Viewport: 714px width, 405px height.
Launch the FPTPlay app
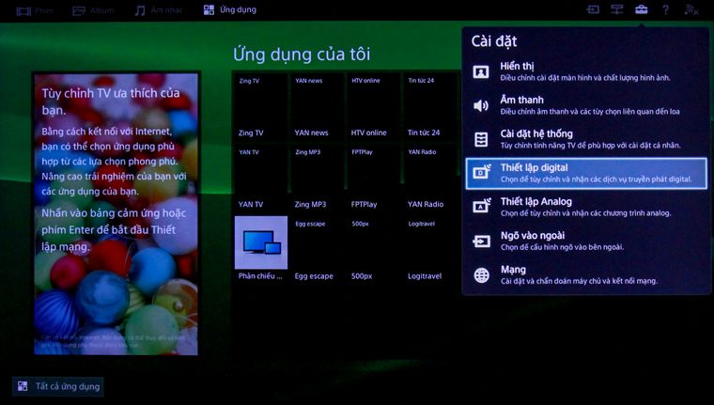coord(373,178)
